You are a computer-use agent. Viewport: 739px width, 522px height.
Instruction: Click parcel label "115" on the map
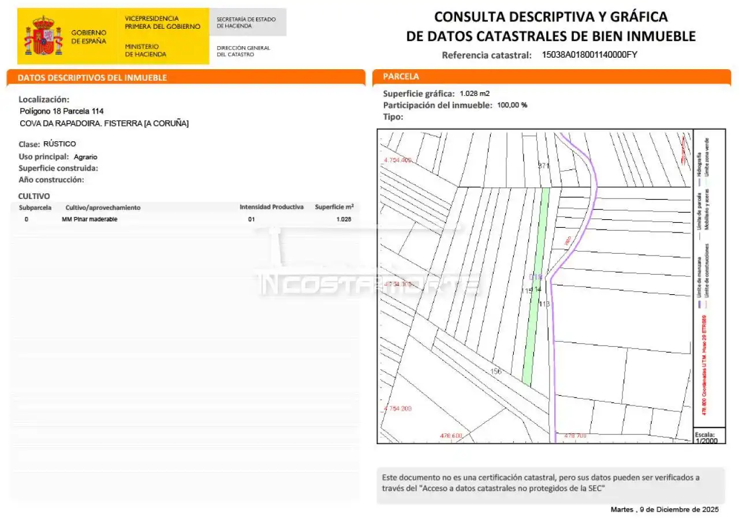527,291
